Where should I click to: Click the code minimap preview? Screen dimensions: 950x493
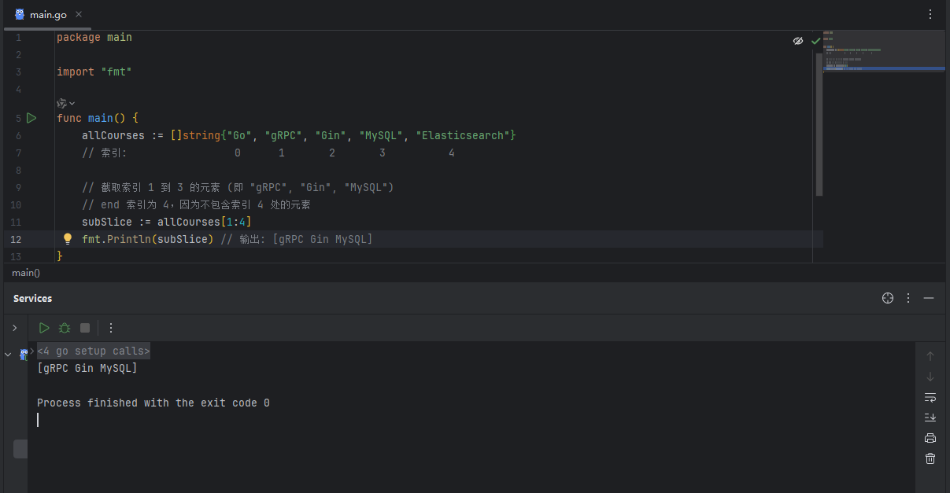(x=884, y=51)
